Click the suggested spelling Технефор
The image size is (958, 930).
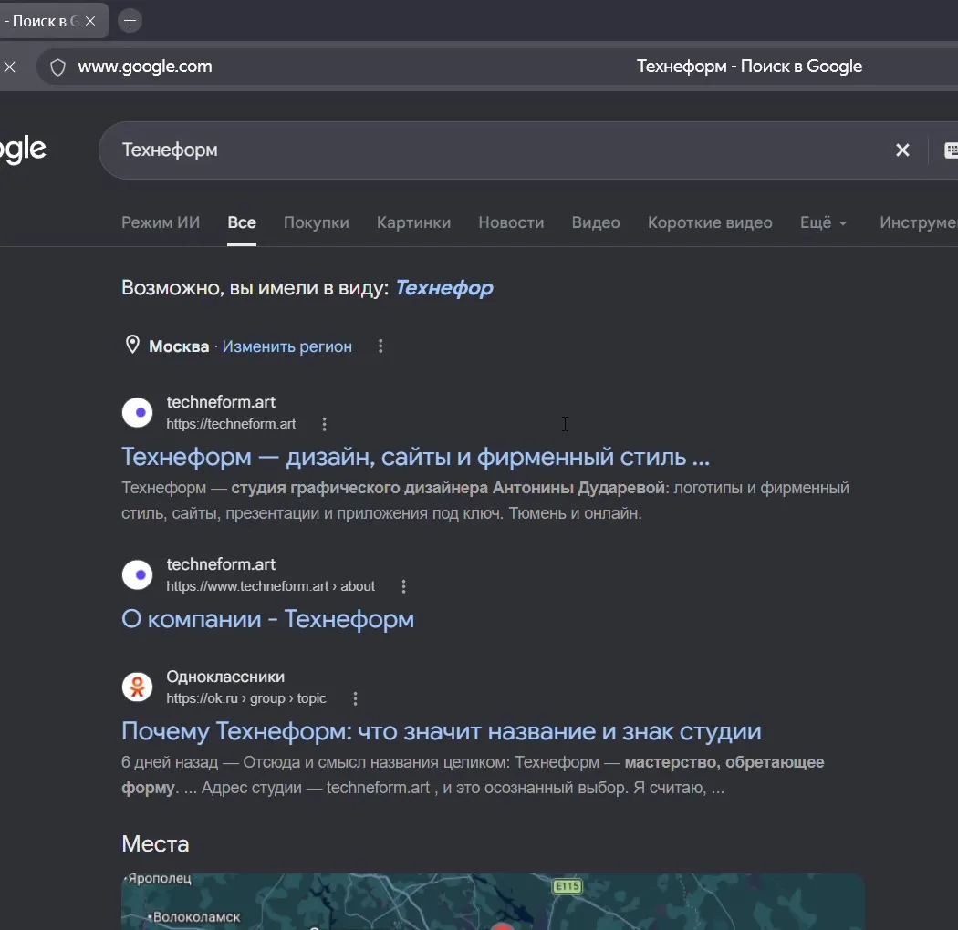444,287
